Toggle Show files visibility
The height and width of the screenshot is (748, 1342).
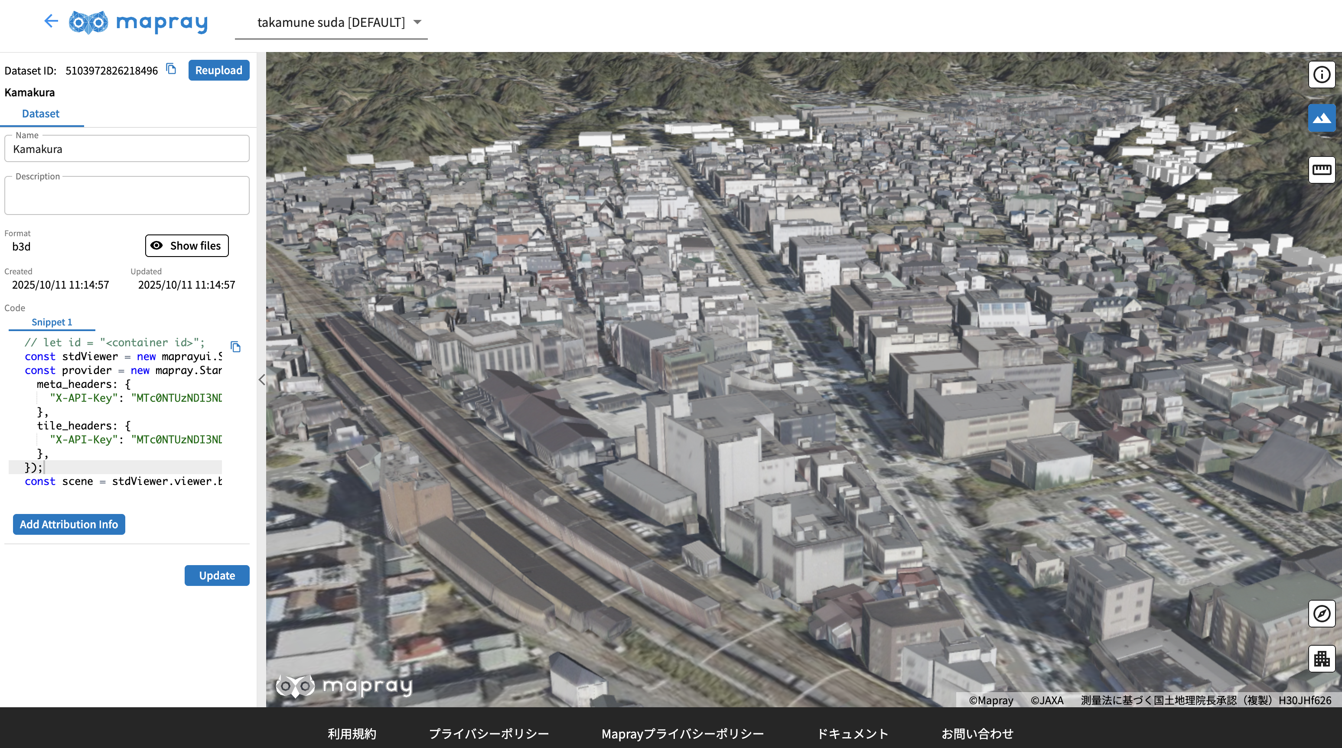(x=186, y=246)
